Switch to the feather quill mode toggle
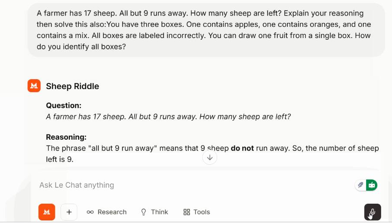392x224 pixels. coord(360,185)
